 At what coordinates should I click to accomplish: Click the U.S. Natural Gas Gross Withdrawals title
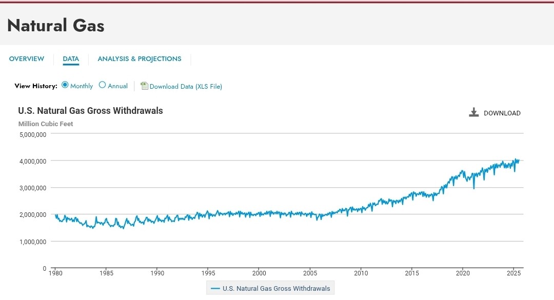(x=90, y=111)
